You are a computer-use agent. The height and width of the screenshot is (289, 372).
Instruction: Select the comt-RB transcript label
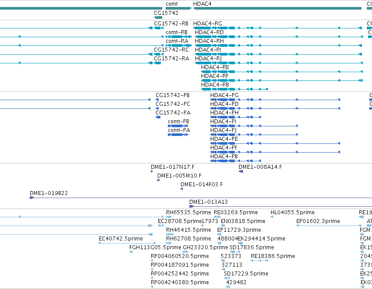[177, 32]
